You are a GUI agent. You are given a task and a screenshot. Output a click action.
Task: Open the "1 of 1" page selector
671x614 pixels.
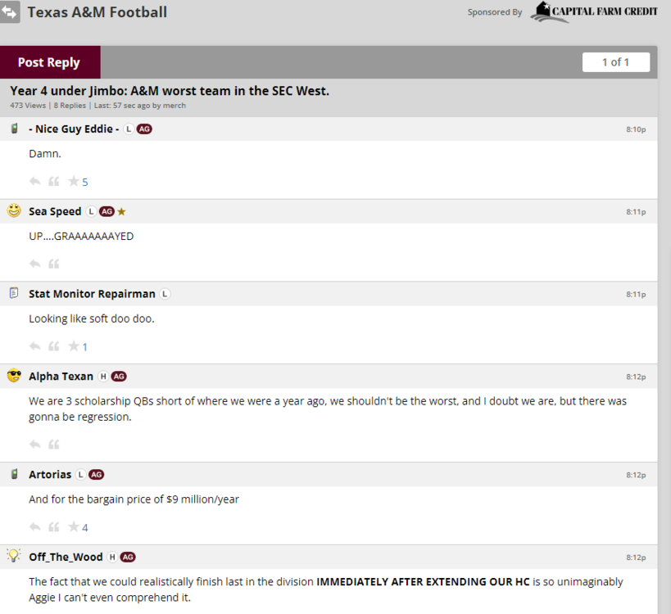point(615,62)
